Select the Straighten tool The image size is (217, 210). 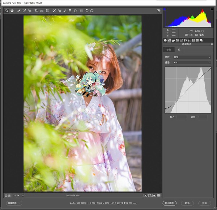tap(42, 11)
